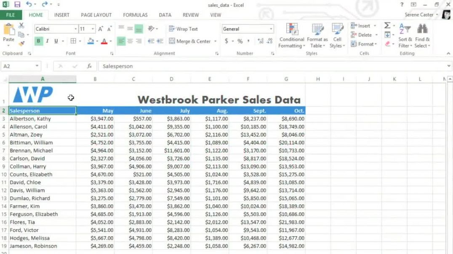Toggle Underline formatting
This screenshot has width=453, height=254.
(56, 41)
